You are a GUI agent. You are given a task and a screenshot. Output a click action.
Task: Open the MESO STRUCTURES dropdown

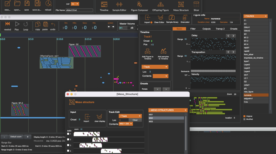(168, 110)
